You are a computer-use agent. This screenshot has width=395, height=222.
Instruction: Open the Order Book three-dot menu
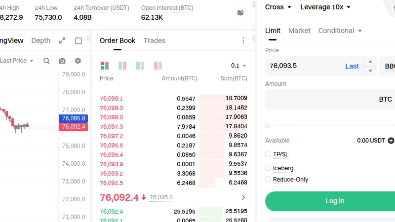(x=243, y=40)
